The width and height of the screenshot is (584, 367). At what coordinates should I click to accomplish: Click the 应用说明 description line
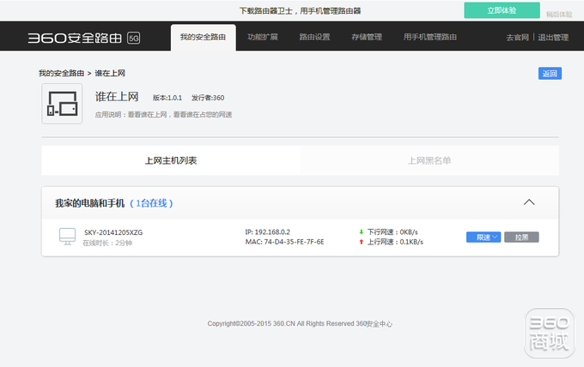(x=163, y=115)
